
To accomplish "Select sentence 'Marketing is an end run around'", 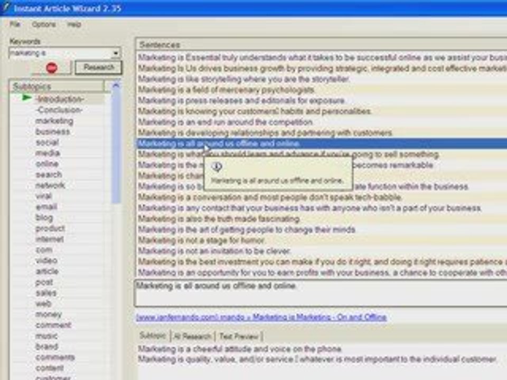I will (x=322, y=122).
